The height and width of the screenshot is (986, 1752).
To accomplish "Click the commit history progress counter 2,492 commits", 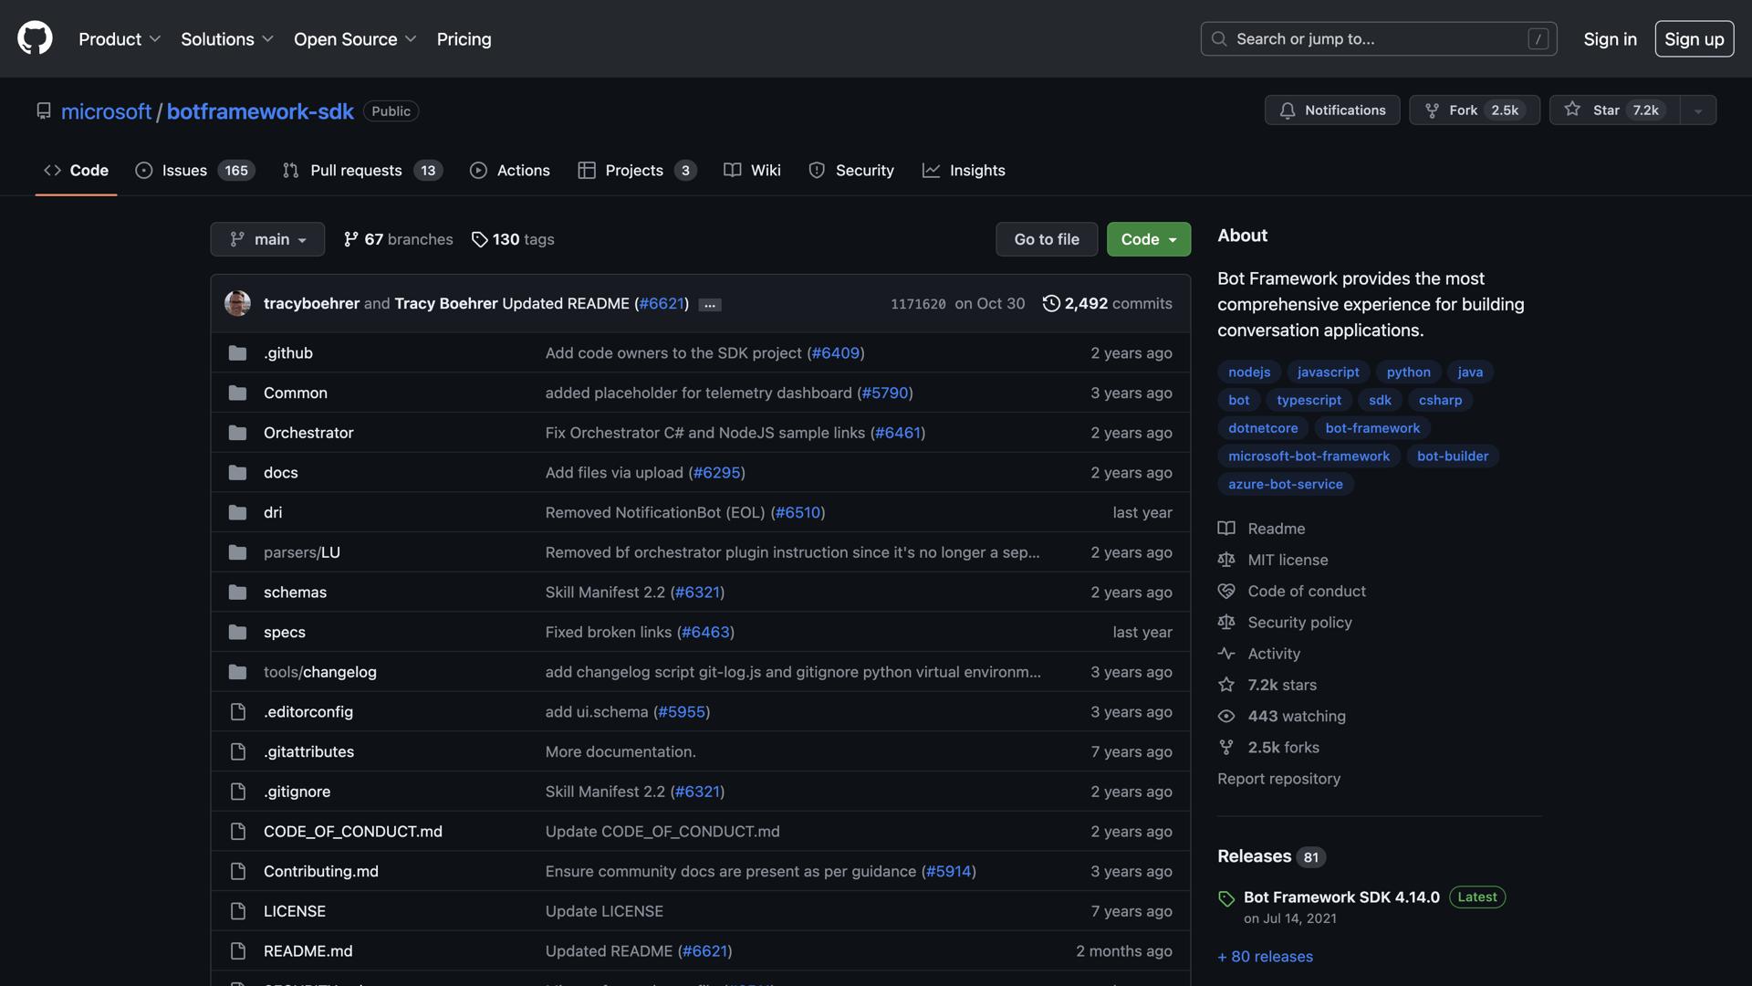I will click(x=1108, y=303).
